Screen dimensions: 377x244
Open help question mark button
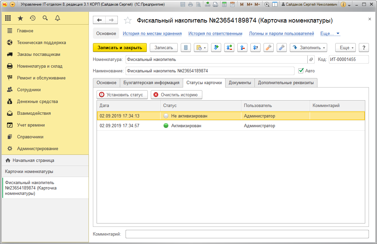click(364, 47)
